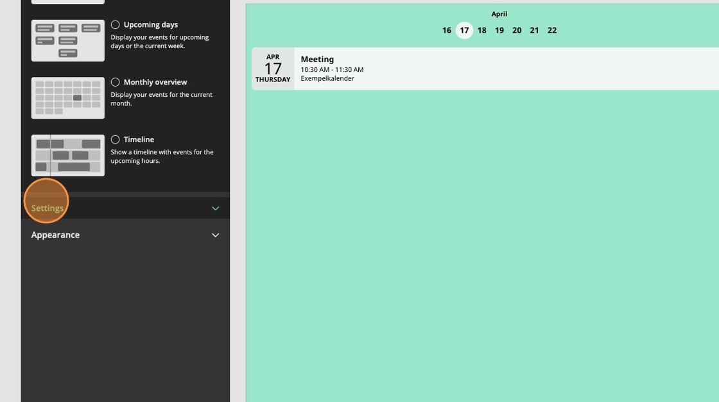Click the Monthly overview layout thumbnail
Screen dimensions: 719x402
click(x=68, y=98)
